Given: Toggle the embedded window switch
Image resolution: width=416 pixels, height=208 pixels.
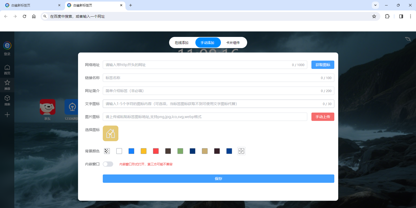Looking at the screenshot, I should coord(108,164).
